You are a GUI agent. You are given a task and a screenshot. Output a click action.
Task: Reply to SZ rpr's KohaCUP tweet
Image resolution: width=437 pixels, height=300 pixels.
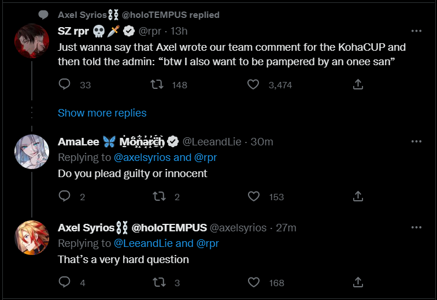(x=64, y=84)
